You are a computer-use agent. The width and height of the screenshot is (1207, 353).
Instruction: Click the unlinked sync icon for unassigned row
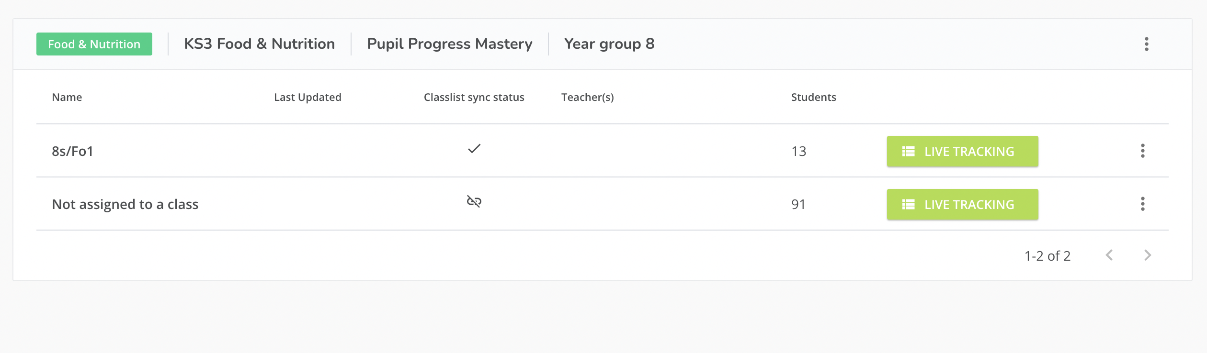(x=474, y=201)
